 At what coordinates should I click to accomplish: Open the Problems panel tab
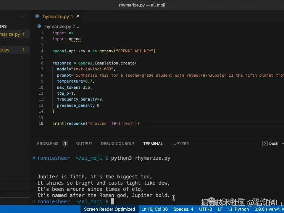pyautogui.click(x=48, y=144)
